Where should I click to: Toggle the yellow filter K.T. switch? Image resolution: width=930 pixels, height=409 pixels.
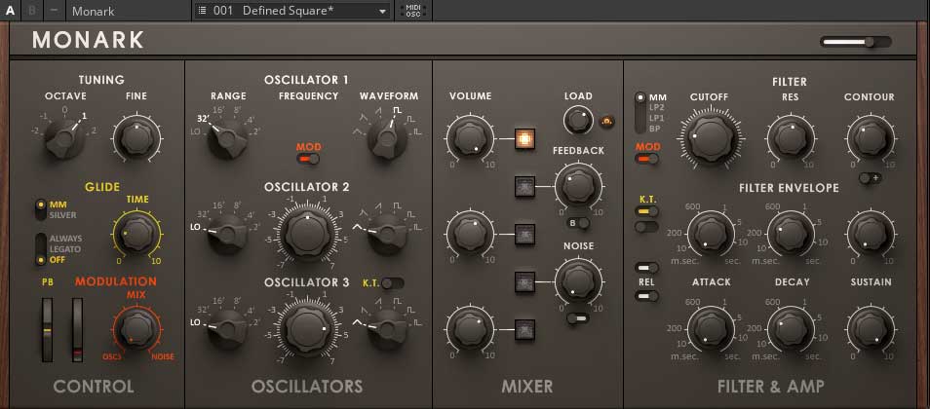pyautogui.click(x=646, y=211)
